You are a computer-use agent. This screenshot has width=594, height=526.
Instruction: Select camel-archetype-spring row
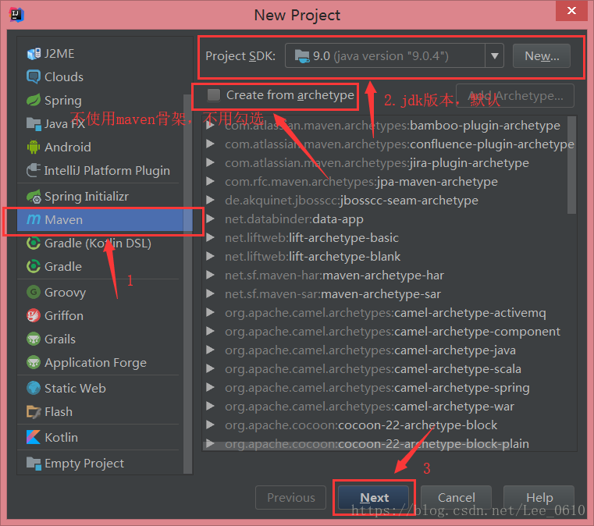point(389,387)
